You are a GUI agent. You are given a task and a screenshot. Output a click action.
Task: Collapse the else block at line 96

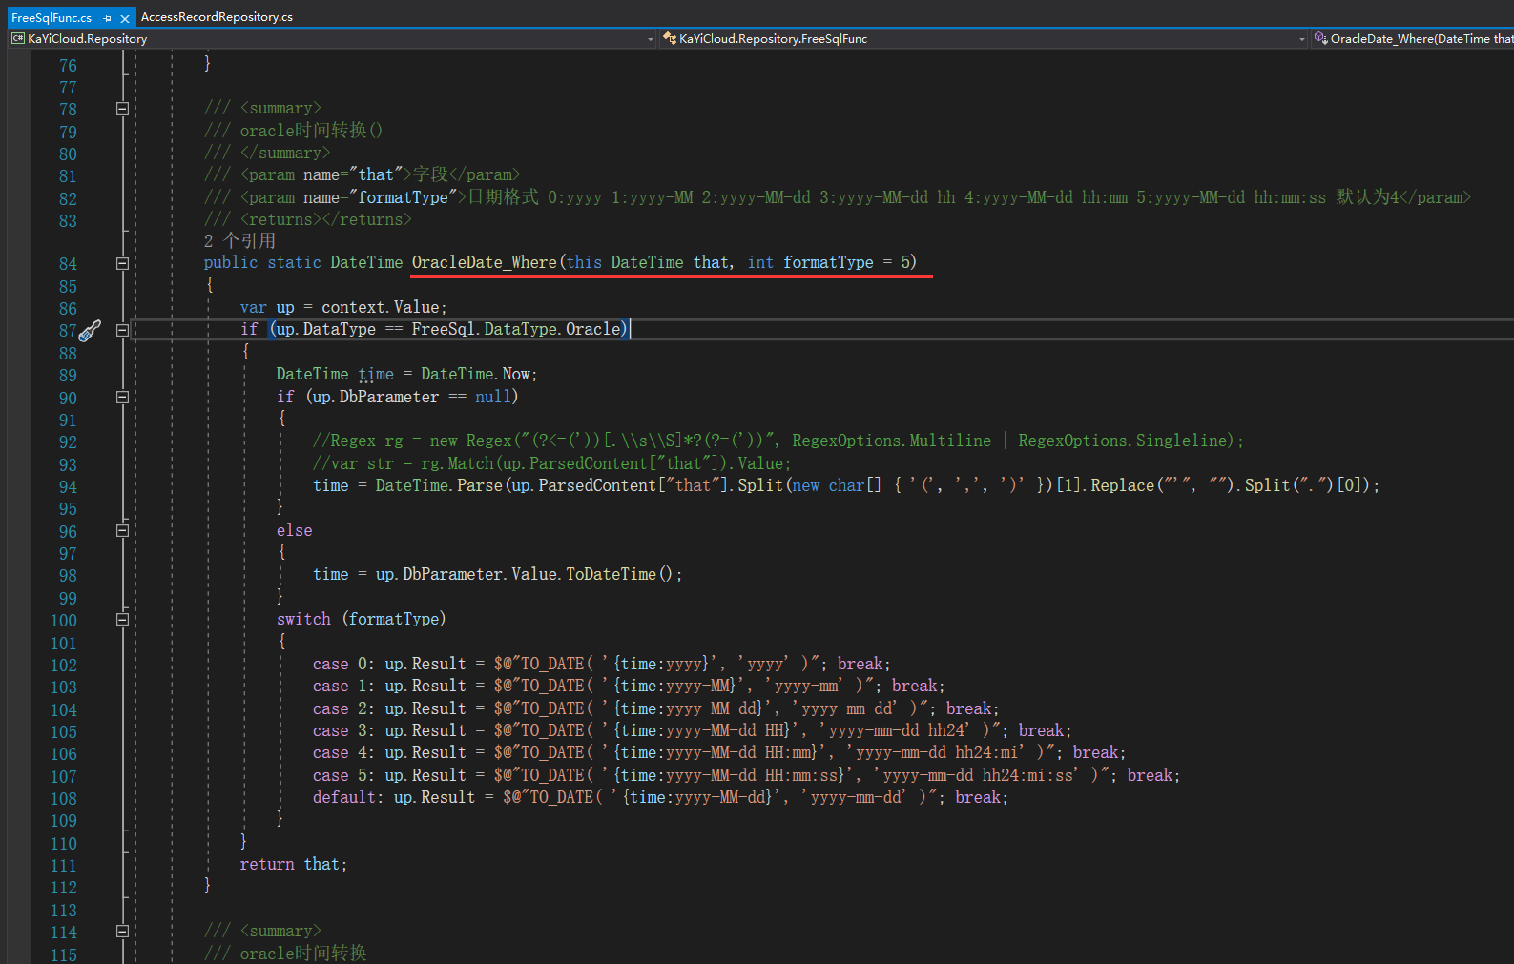pyautogui.click(x=122, y=530)
